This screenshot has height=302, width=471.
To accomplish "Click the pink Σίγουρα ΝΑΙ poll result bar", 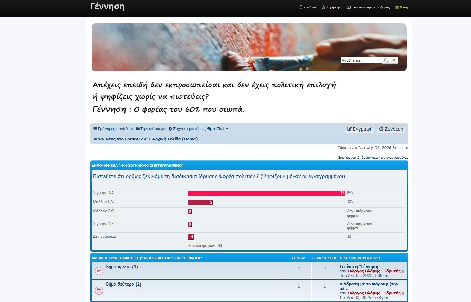I will tap(266, 193).
